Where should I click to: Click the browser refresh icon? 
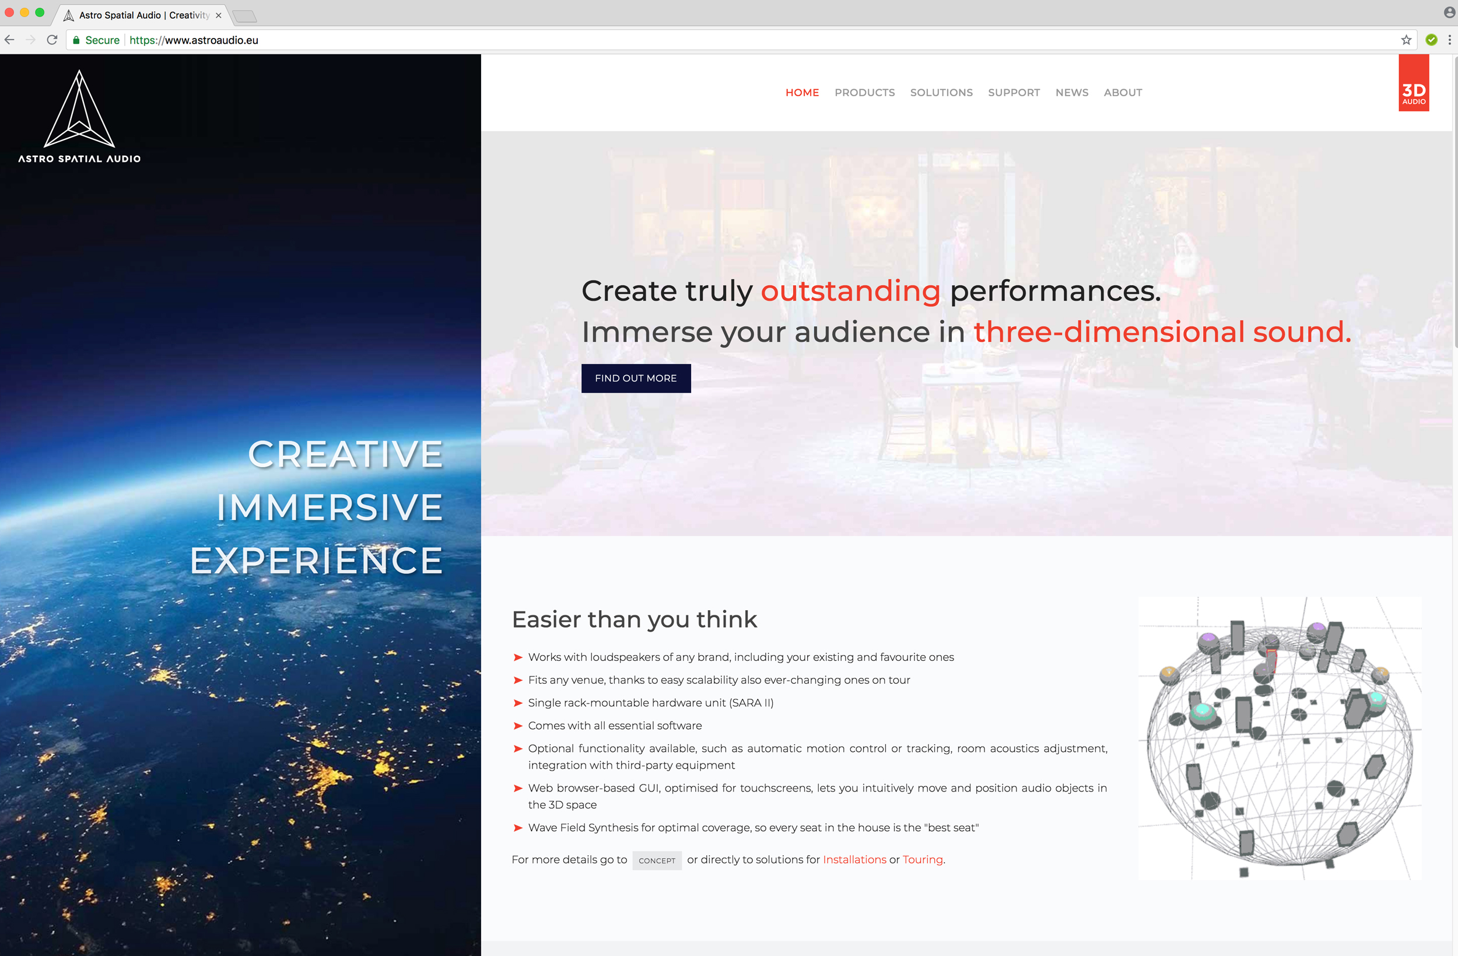click(x=51, y=40)
